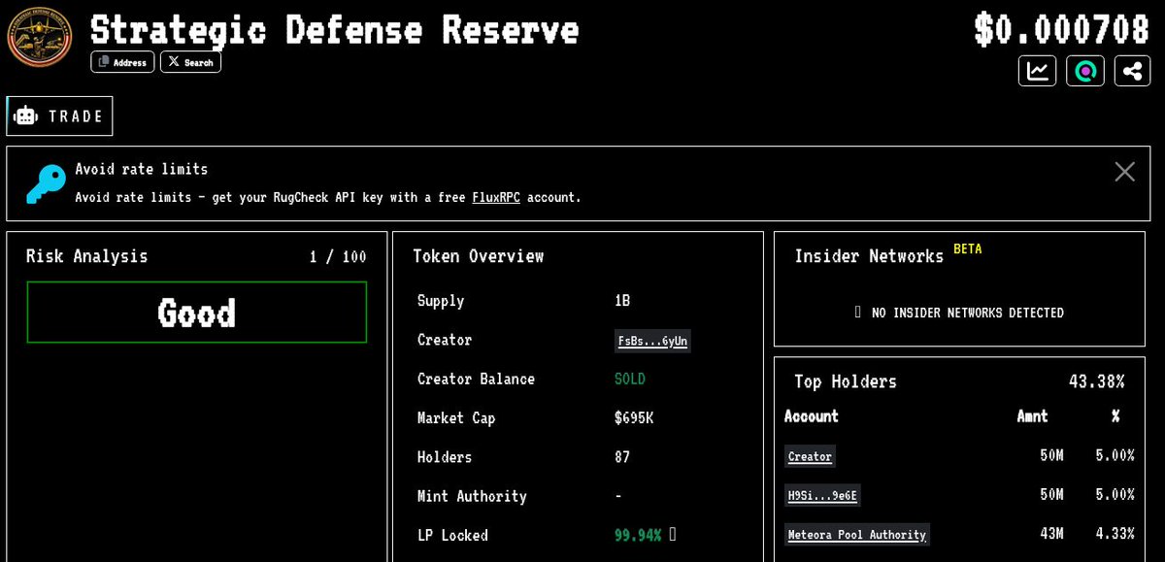1165x562 pixels.
Task: Share the token report via share icon
Action: pyautogui.click(x=1132, y=71)
